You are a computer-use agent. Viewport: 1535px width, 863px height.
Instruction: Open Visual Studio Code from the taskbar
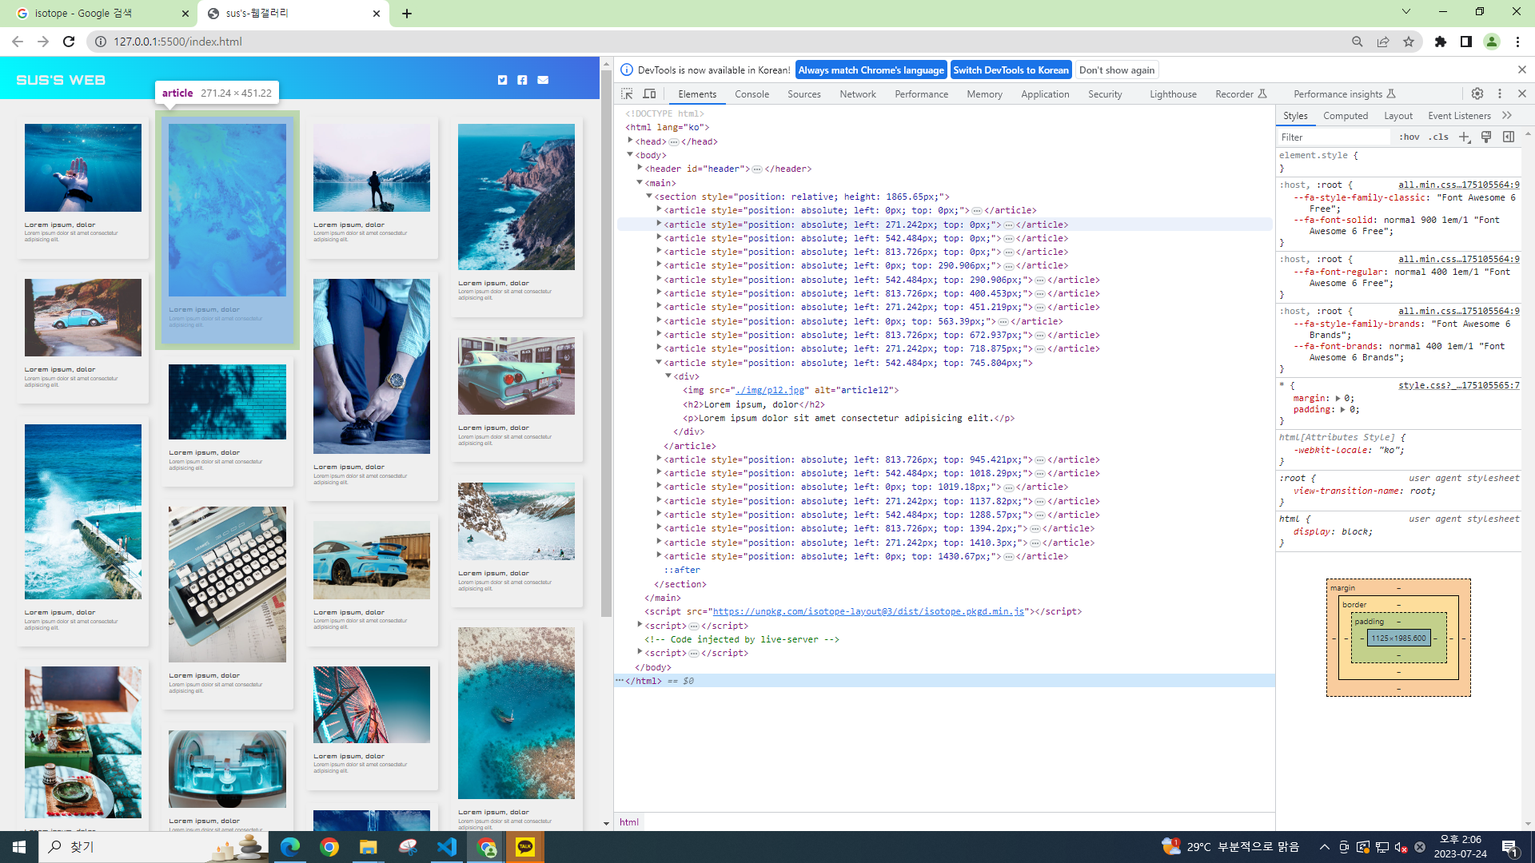447,847
